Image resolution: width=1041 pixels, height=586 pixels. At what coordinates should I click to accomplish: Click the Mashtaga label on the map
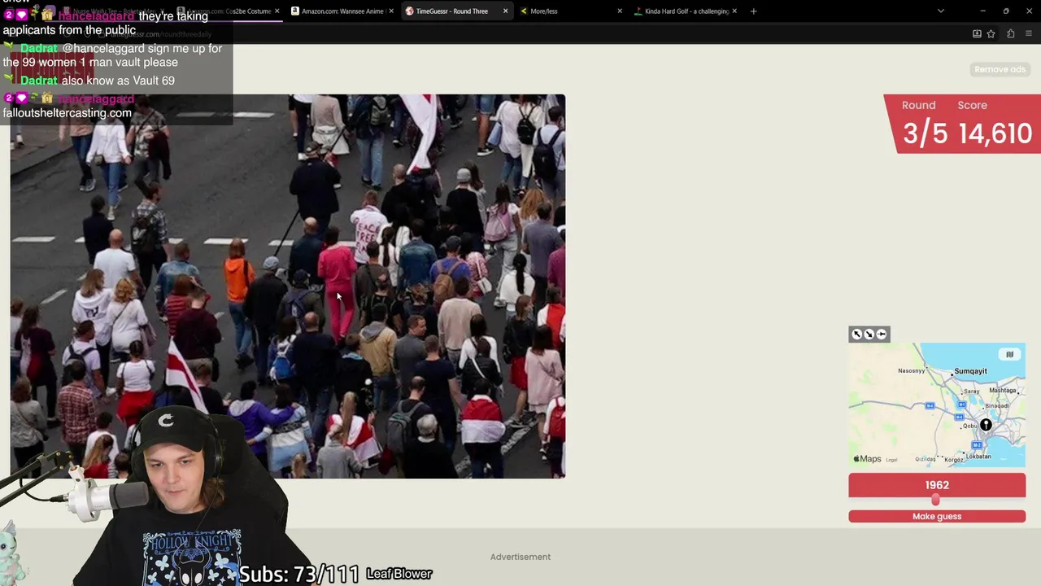1003,391
